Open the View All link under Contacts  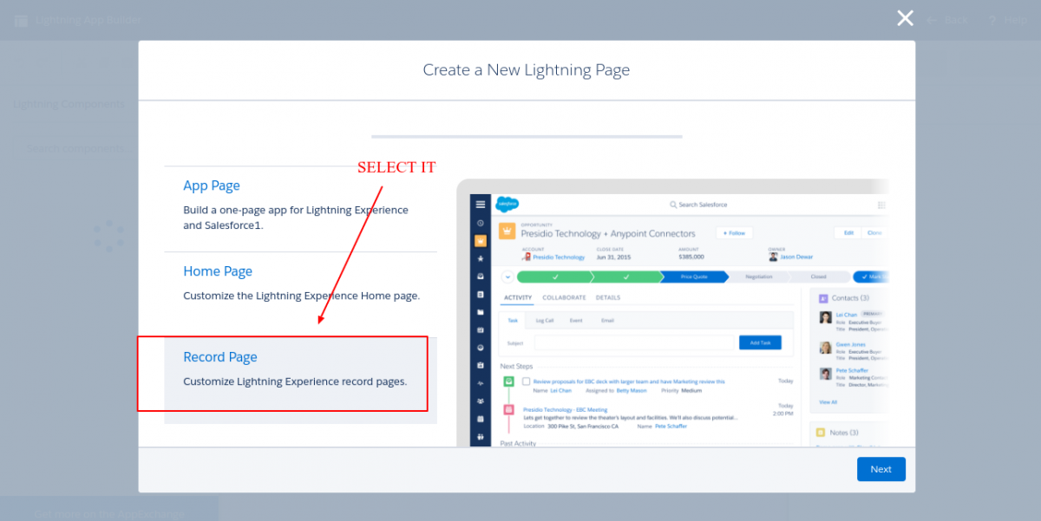(x=828, y=402)
